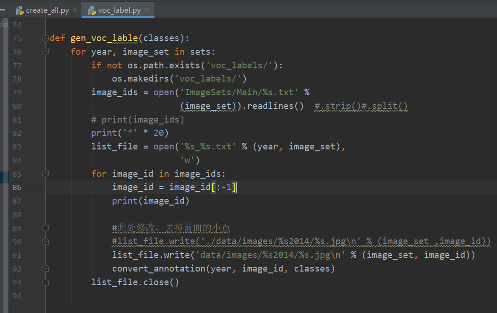Collapse the inner for loop at line 85
The image size is (497, 313).
[45, 174]
